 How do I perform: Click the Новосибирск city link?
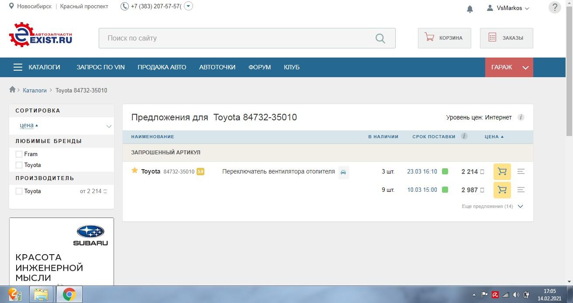pyautogui.click(x=34, y=7)
